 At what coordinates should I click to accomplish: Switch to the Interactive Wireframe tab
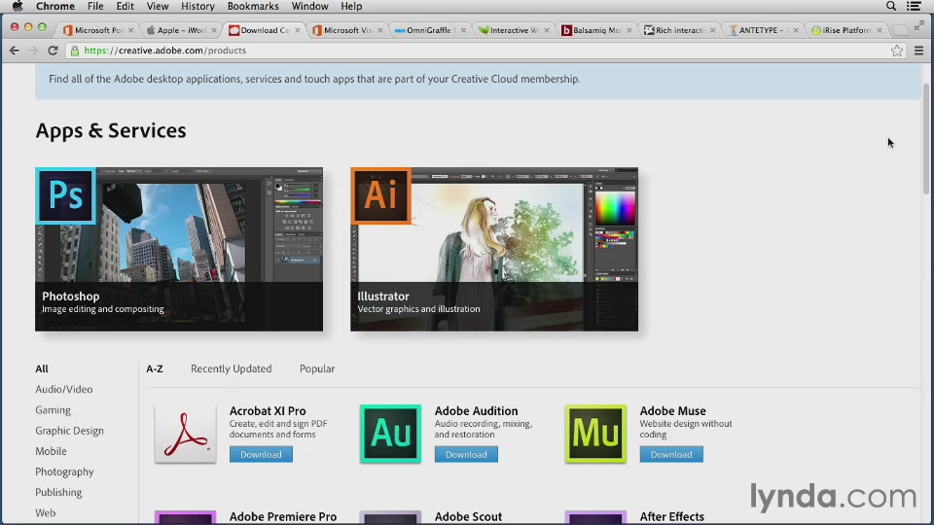(x=514, y=30)
